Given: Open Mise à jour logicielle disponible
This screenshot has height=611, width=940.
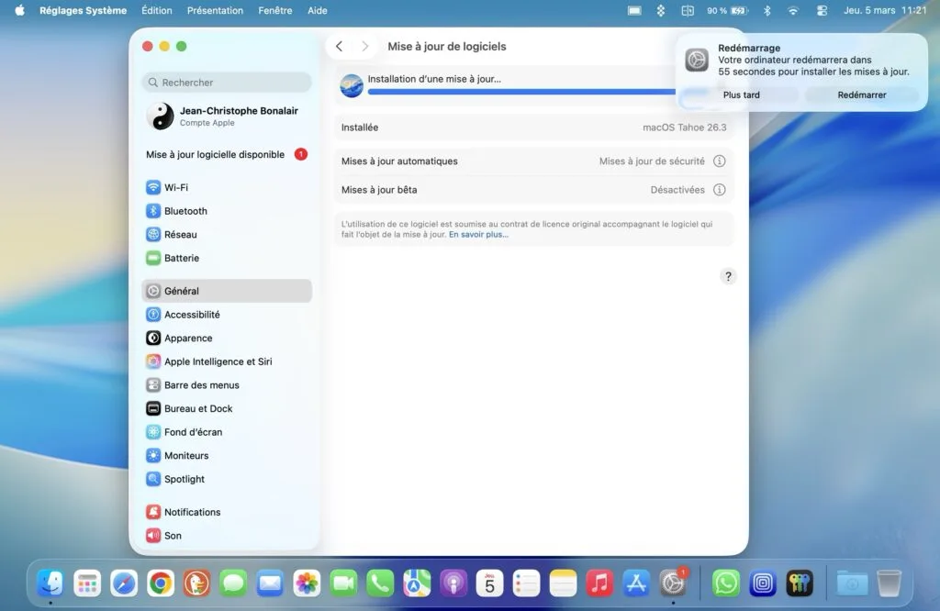Looking at the screenshot, I should point(227,154).
